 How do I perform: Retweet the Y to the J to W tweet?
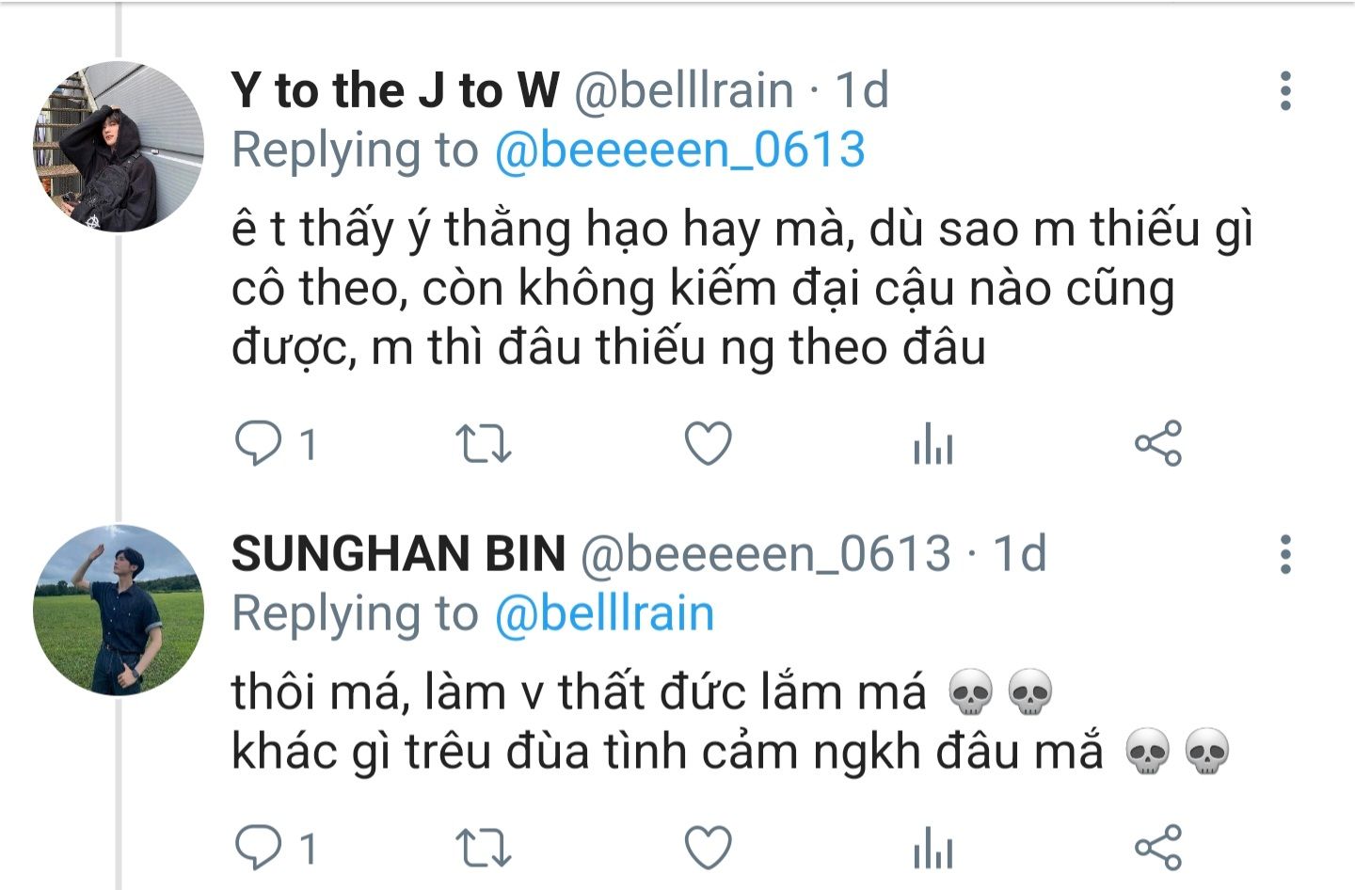pyautogui.click(x=483, y=443)
